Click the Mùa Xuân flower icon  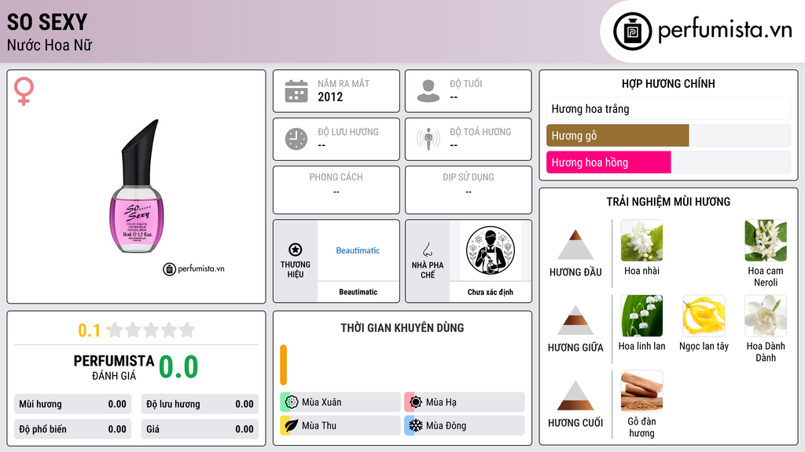(x=292, y=402)
